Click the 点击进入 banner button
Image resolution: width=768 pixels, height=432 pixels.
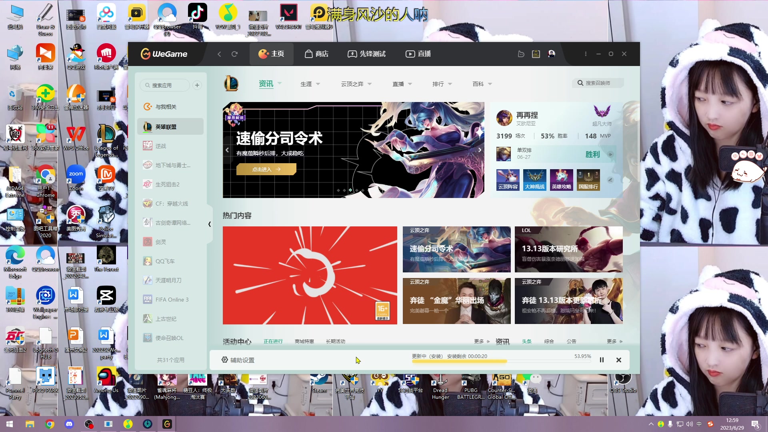click(266, 169)
